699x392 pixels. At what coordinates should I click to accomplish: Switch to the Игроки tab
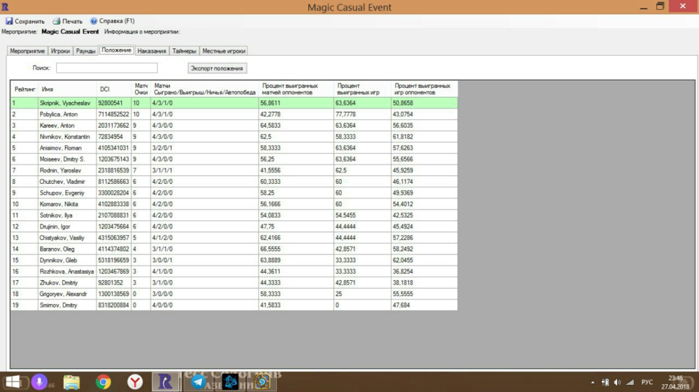[x=61, y=51]
